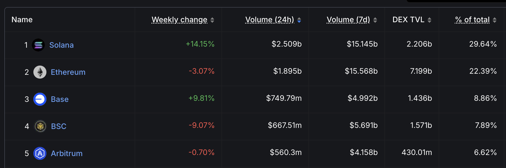Click the Arbitrum chain logo icon
This screenshot has height=168, width=506.
point(40,153)
